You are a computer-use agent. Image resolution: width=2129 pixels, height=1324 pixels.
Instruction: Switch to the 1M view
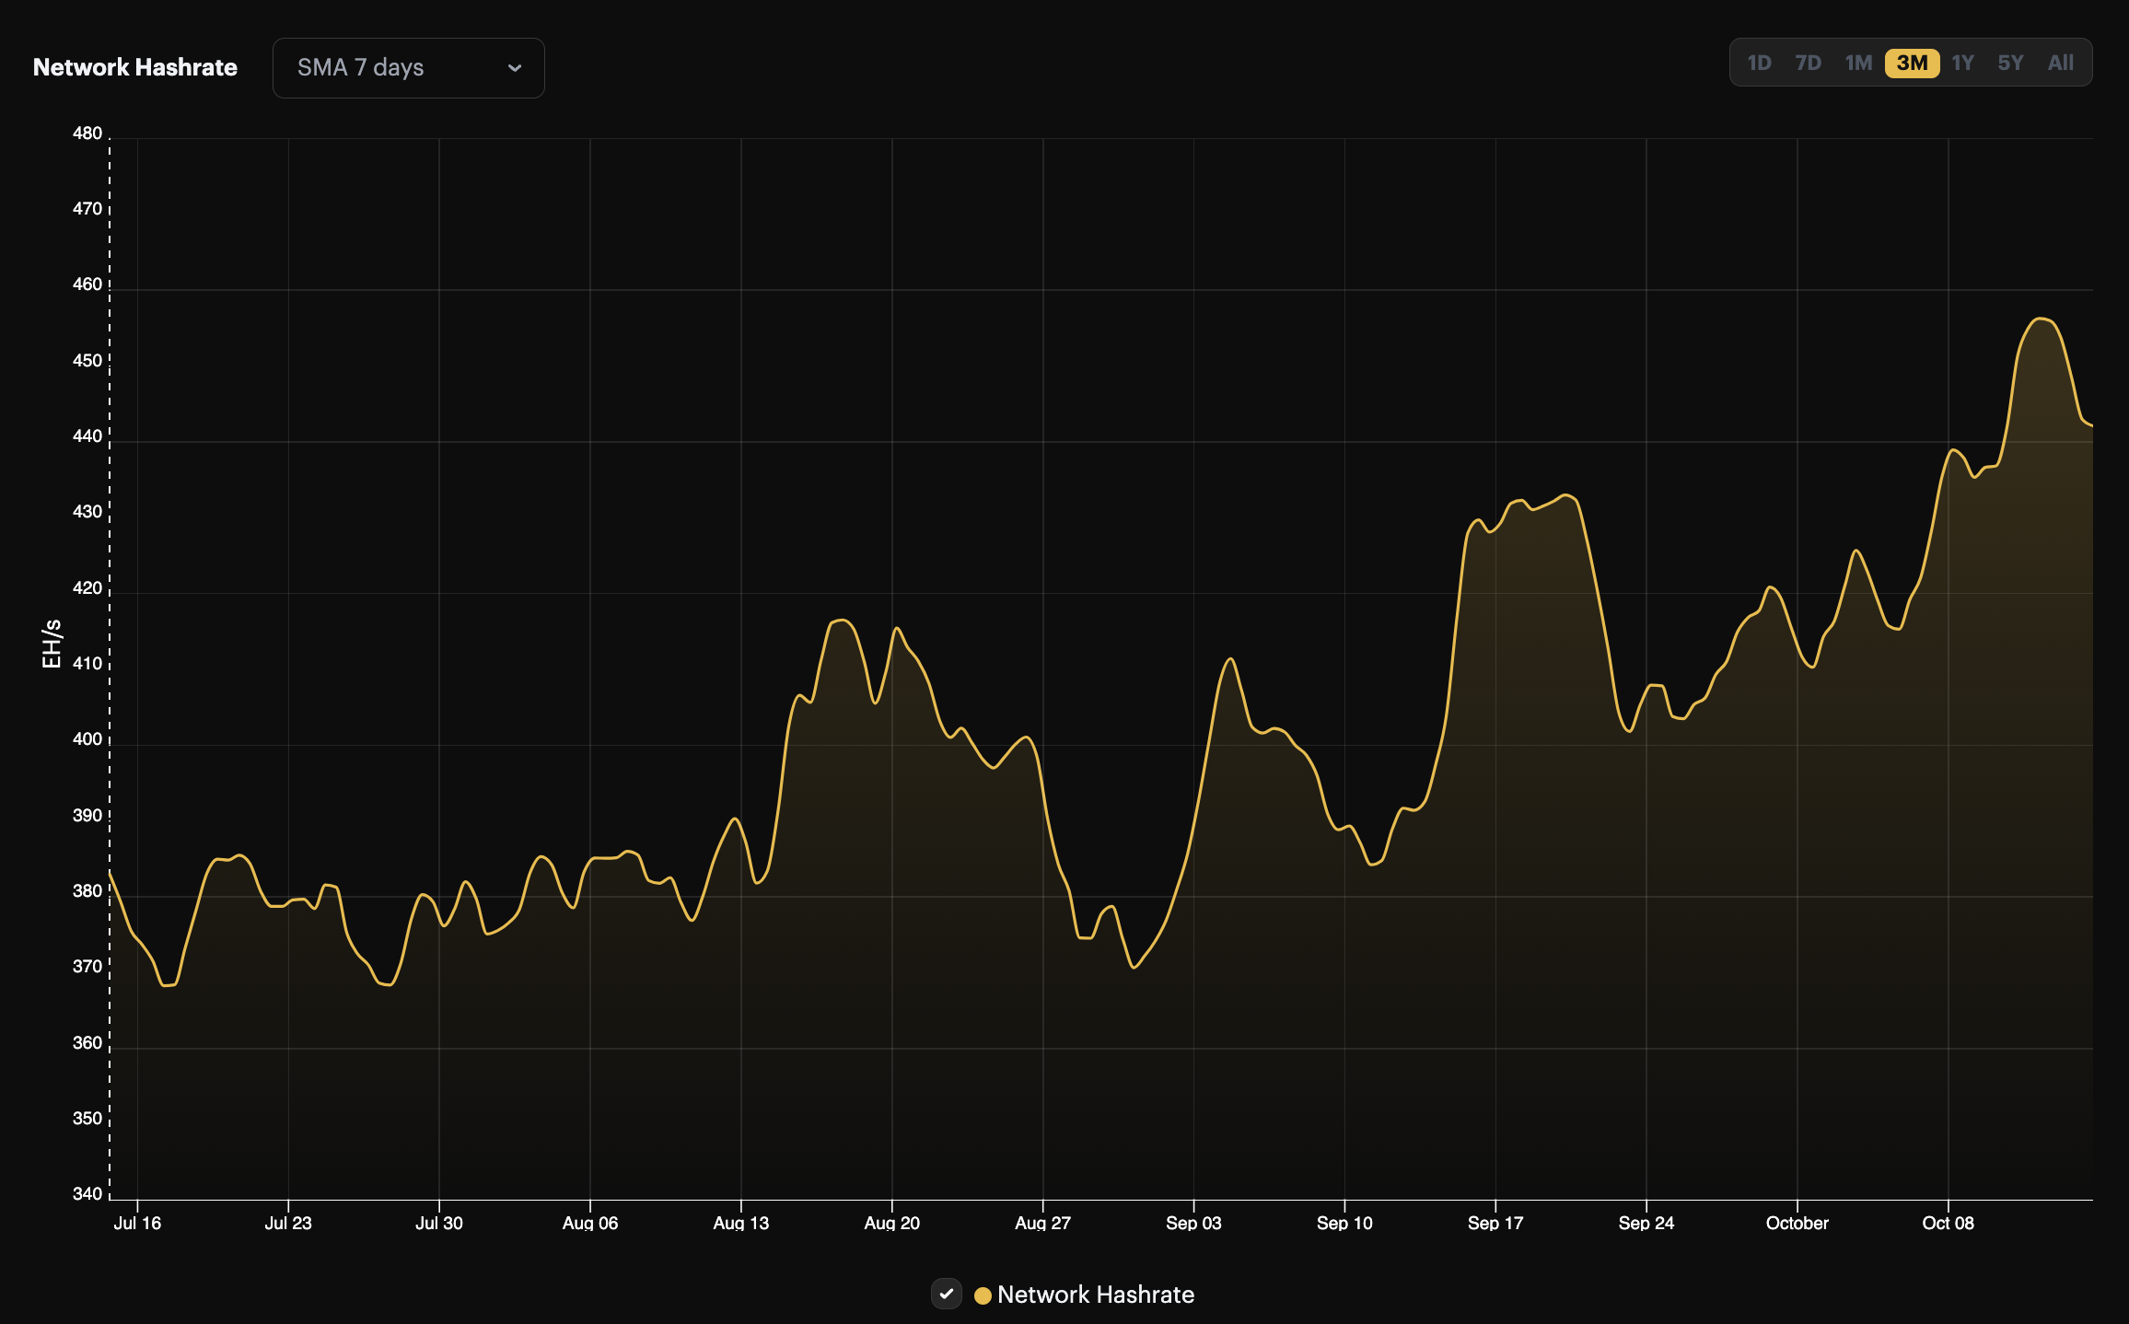click(1859, 62)
